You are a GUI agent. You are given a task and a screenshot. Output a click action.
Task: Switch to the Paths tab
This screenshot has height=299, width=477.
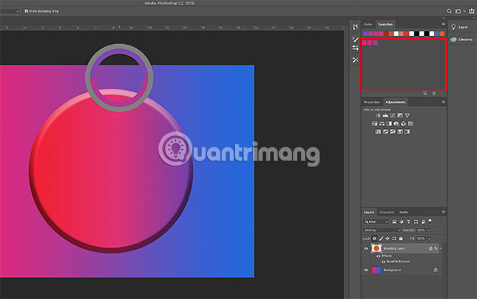point(404,212)
